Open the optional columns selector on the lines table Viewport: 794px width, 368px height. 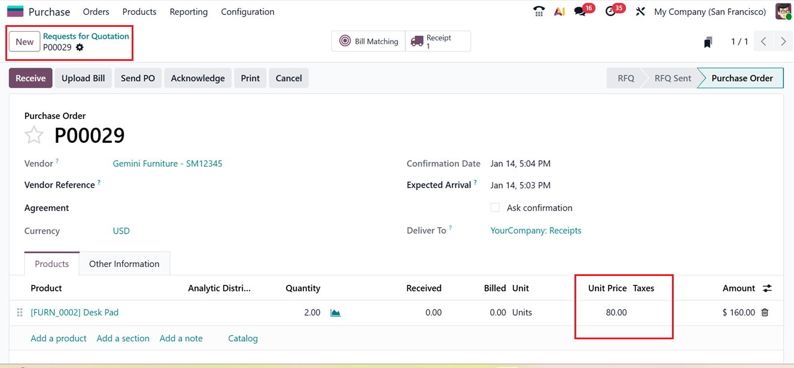pyautogui.click(x=767, y=287)
